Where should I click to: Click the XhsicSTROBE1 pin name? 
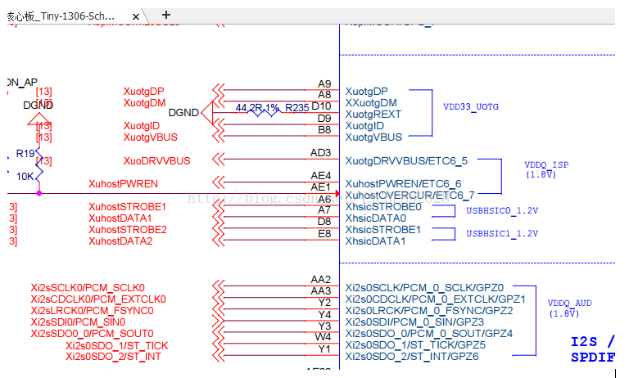382,230
